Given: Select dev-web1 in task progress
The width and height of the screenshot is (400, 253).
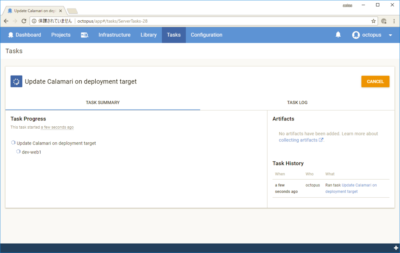Looking at the screenshot, I should pyautogui.click(x=31, y=152).
